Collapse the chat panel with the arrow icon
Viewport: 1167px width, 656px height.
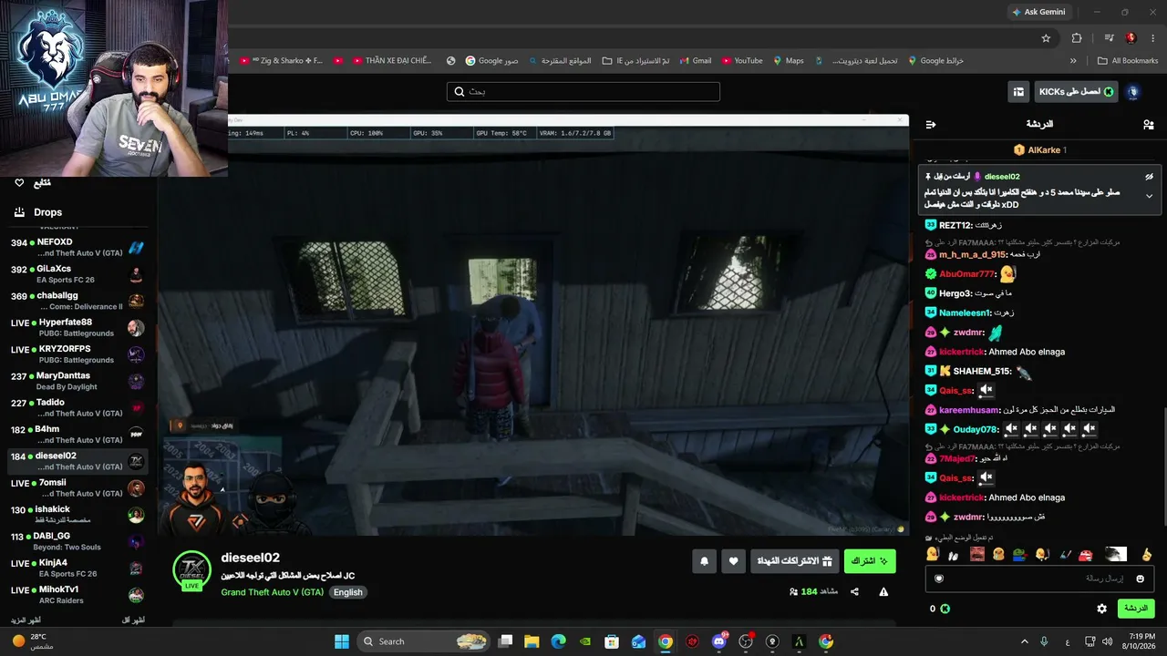pyautogui.click(x=931, y=124)
